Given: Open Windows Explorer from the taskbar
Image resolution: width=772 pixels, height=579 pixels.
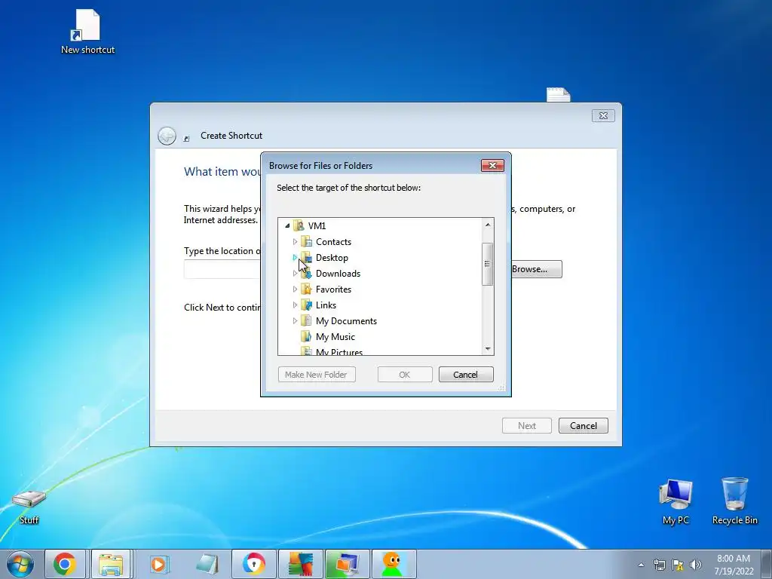Looking at the screenshot, I should tap(111, 564).
